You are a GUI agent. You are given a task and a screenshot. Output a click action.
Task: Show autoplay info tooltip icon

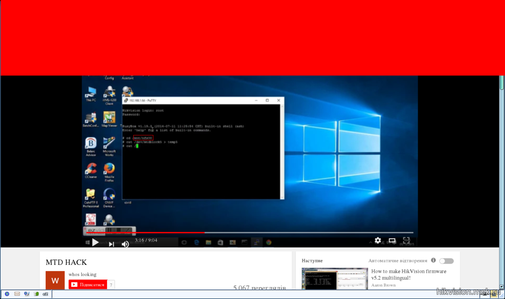(x=433, y=260)
